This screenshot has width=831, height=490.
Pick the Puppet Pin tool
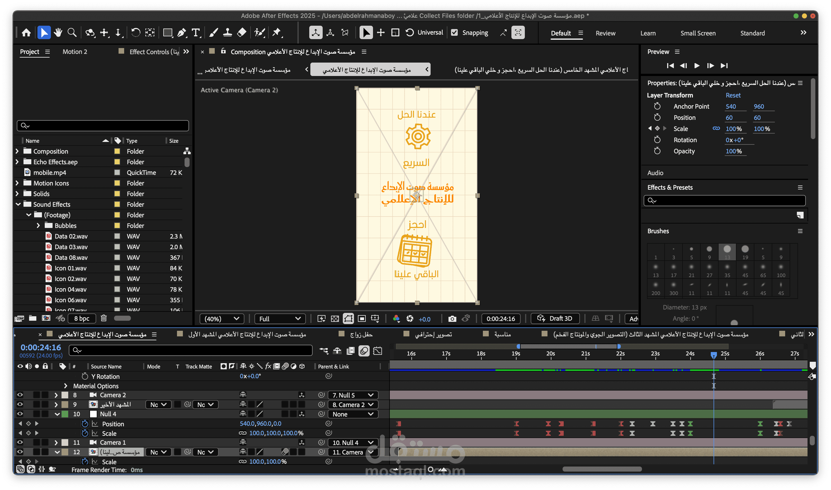276,33
